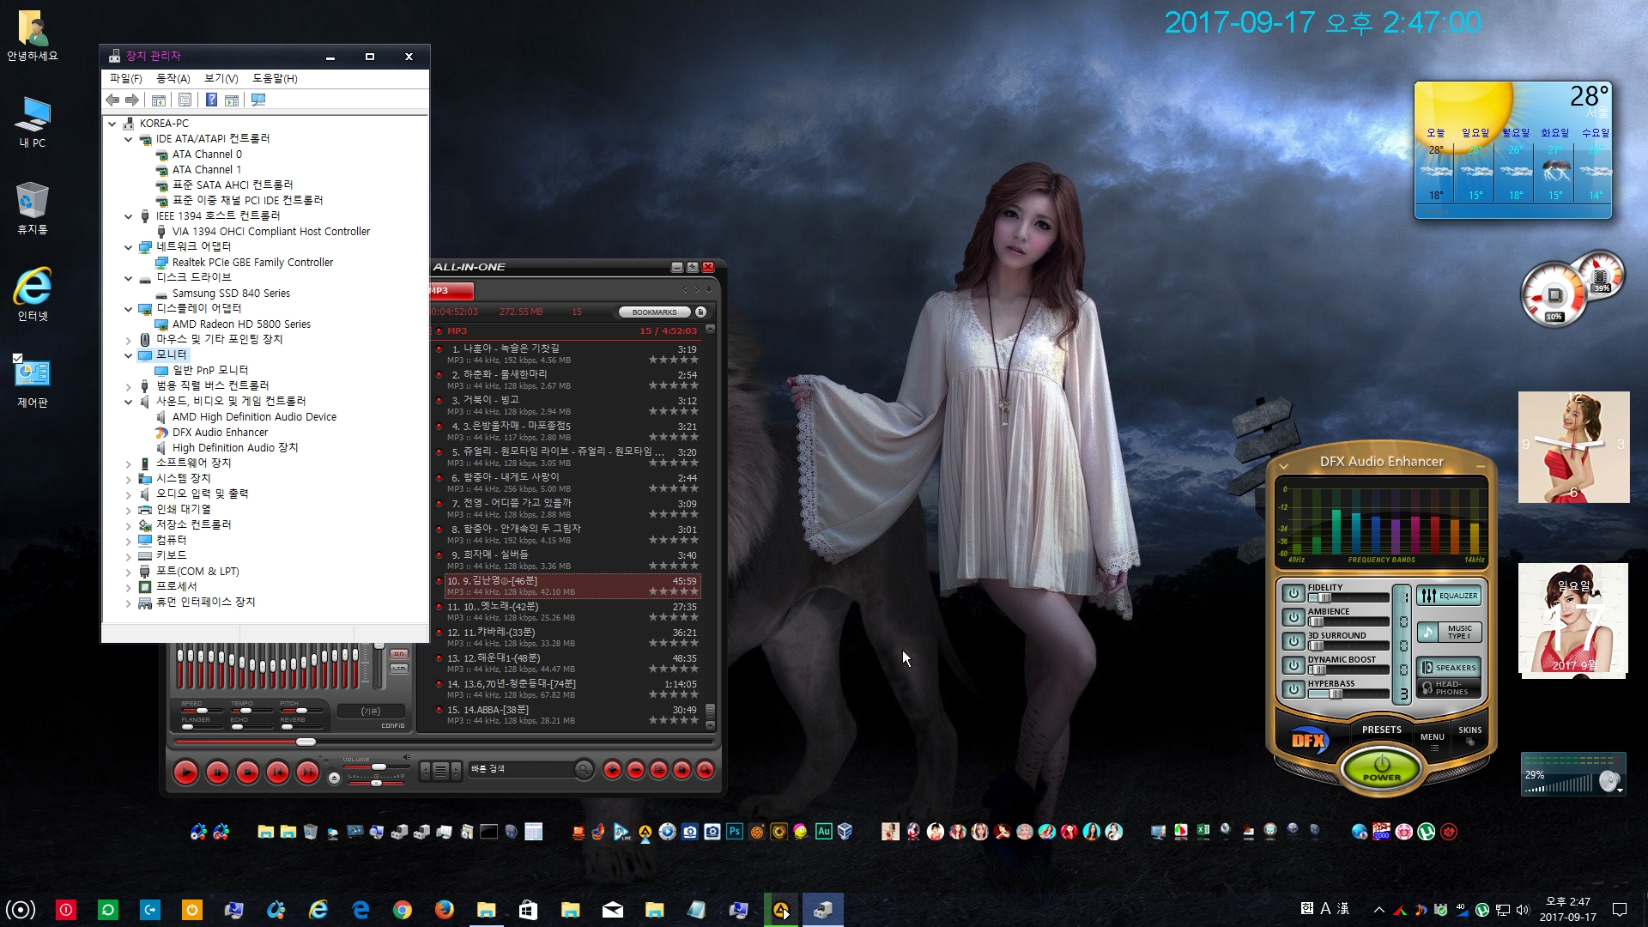
Task: Click the scan hardware monitor icon in toolbar
Action: pyautogui.click(x=258, y=100)
